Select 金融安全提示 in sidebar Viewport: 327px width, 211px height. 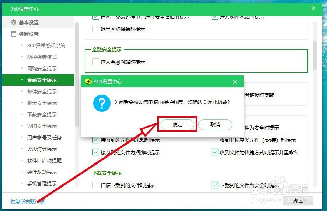tap(38, 80)
